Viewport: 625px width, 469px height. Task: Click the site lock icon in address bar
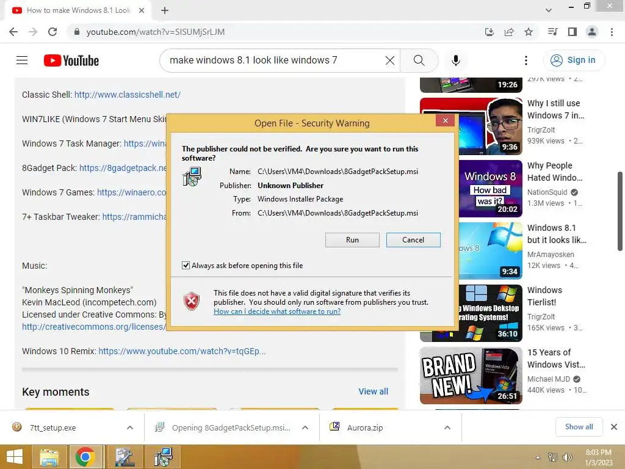click(x=77, y=32)
